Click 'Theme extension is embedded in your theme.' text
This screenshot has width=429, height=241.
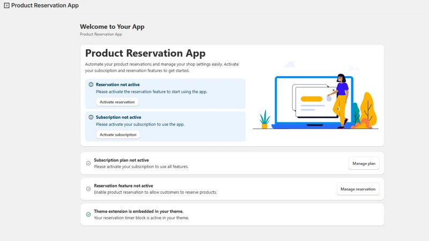[x=139, y=211]
